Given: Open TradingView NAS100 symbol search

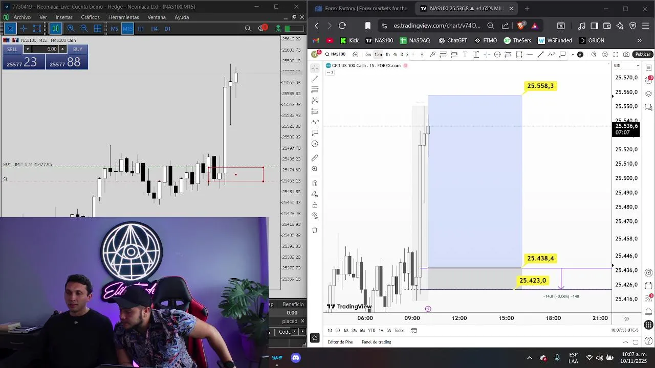Looking at the screenshot, I should point(335,54).
